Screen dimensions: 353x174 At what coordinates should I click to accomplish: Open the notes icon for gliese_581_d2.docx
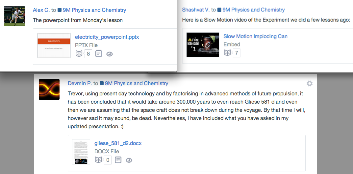pyautogui.click(x=118, y=160)
